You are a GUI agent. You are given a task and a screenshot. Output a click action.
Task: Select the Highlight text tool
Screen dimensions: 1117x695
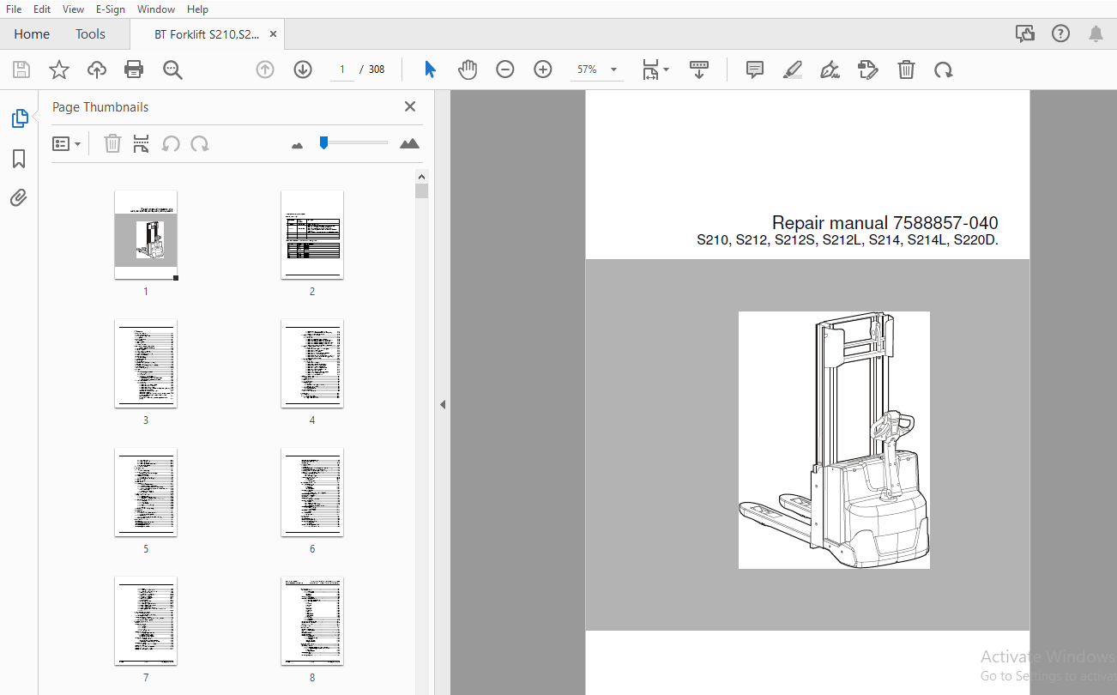(793, 69)
